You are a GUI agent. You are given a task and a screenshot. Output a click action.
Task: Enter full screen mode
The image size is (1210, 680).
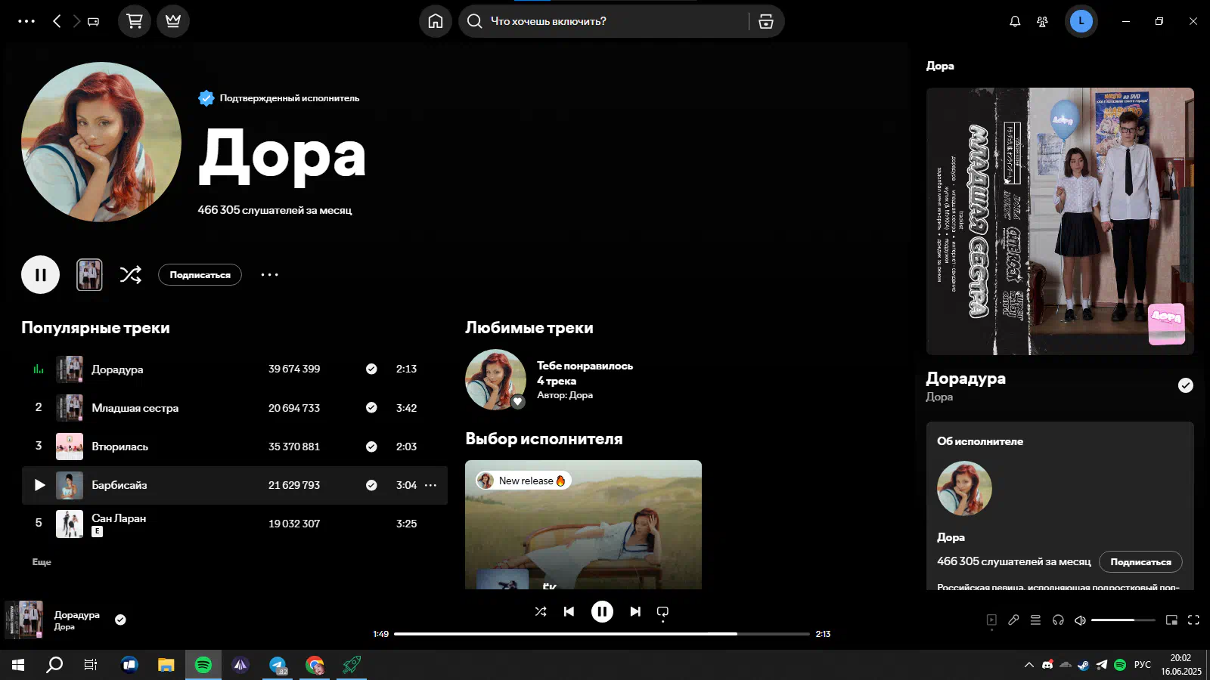pos(1193,620)
